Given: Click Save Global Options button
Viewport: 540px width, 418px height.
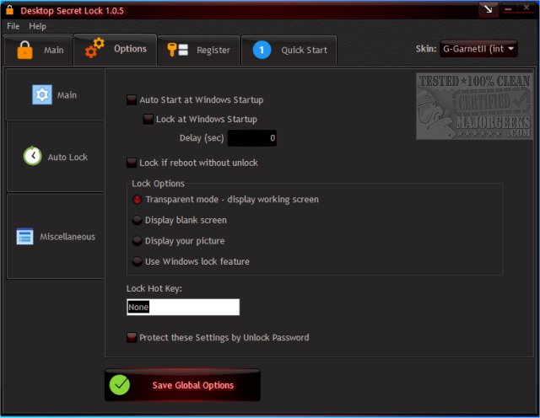Looking at the screenshot, I should 182,385.
